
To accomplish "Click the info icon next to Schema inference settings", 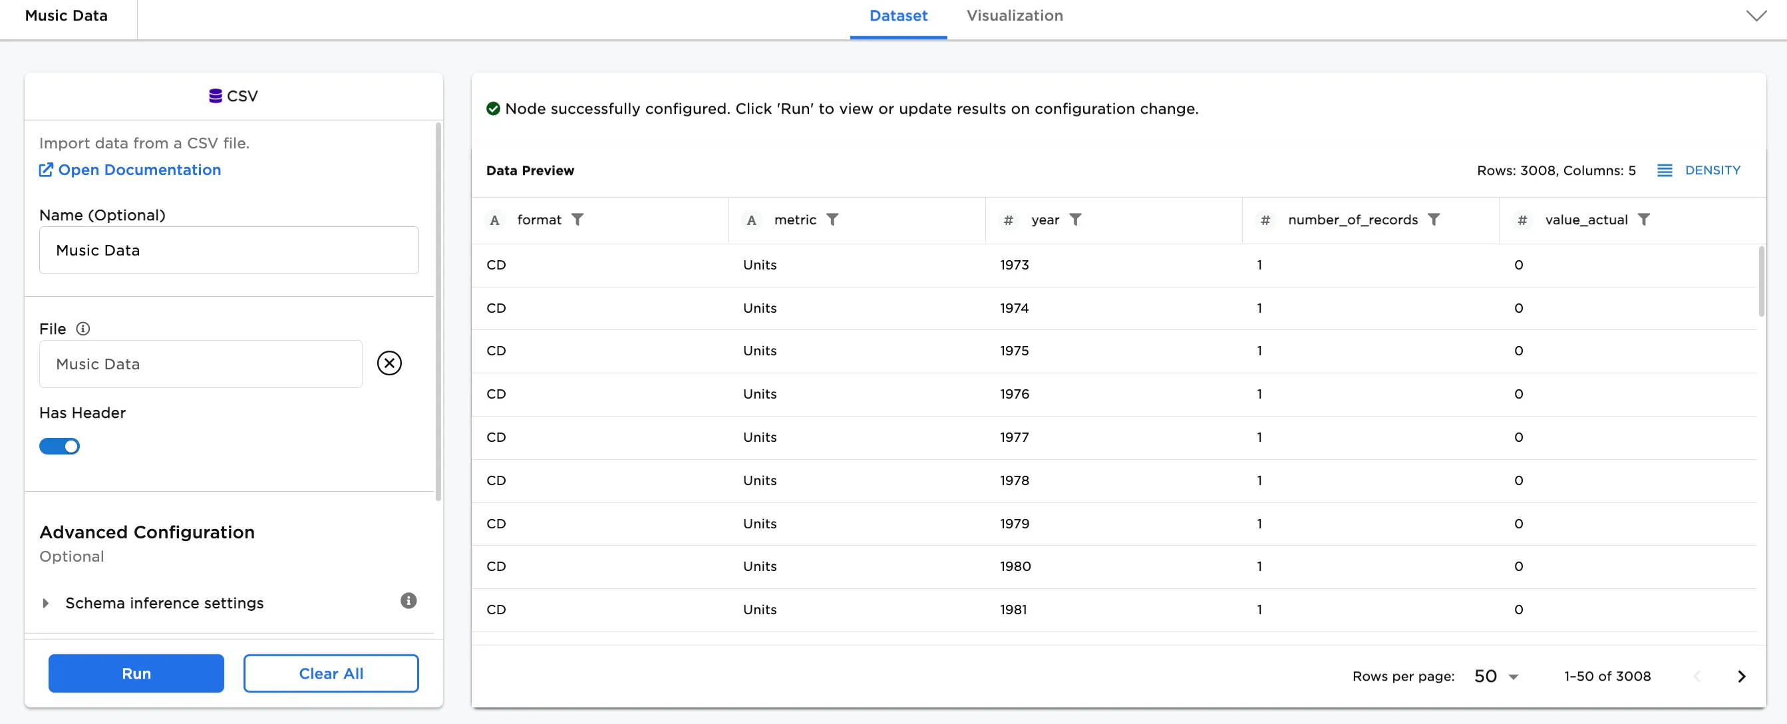I will coord(408,601).
